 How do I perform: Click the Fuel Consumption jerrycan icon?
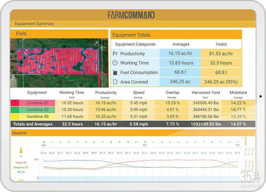tap(115, 72)
